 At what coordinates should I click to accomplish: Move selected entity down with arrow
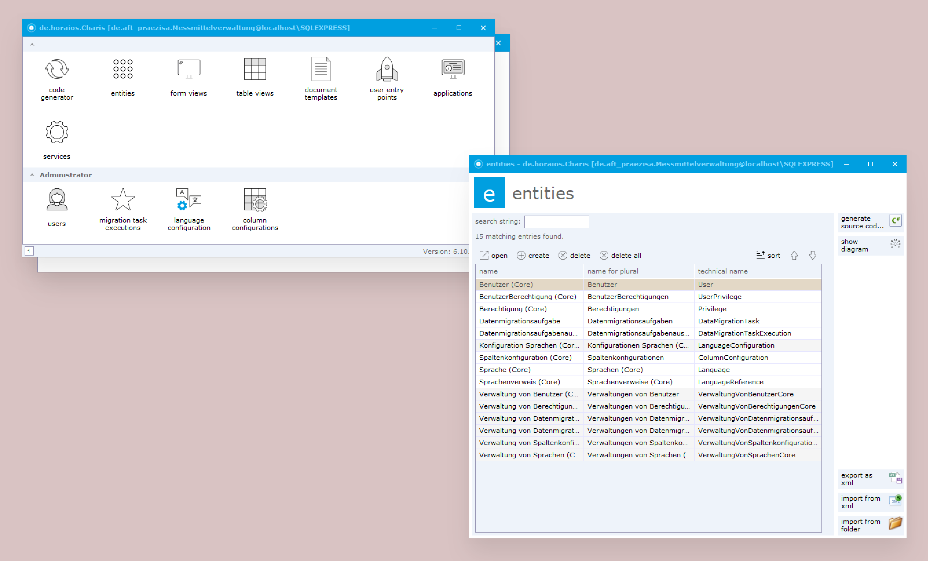click(x=813, y=256)
